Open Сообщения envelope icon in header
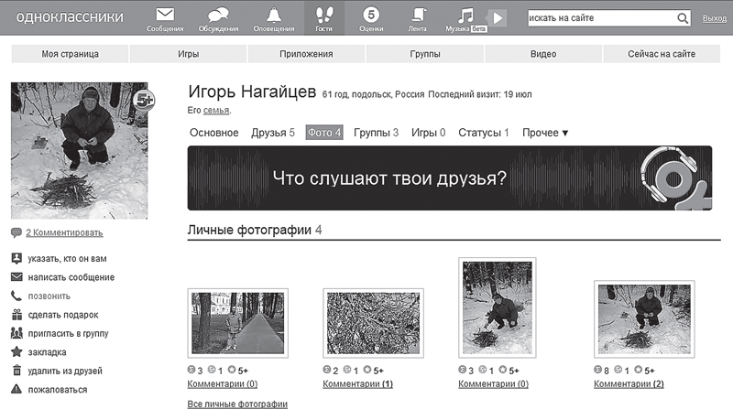The image size is (733, 420). click(x=165, y=16)
